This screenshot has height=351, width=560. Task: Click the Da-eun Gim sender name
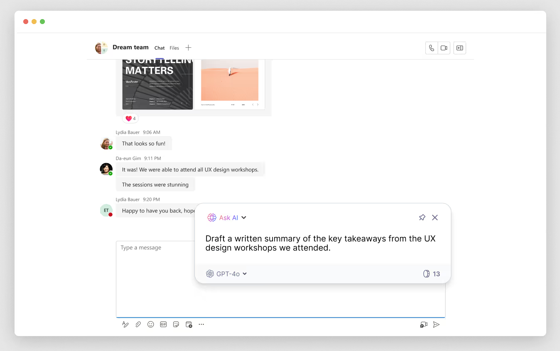(x=128, y=158)
